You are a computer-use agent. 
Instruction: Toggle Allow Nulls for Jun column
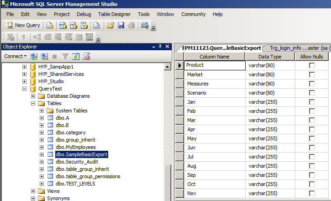[311, 148]
